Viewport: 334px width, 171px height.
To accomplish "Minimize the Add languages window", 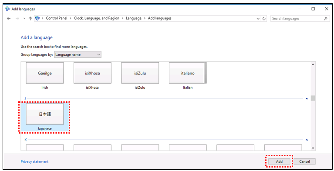I will tap(300, 9).
